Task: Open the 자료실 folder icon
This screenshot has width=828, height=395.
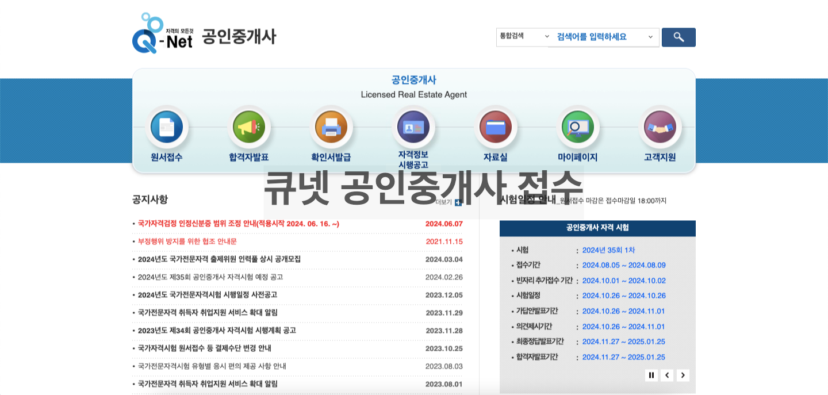Action: click(x=496, y=127)
